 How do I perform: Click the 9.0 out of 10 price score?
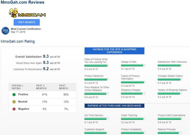[91, 97]
